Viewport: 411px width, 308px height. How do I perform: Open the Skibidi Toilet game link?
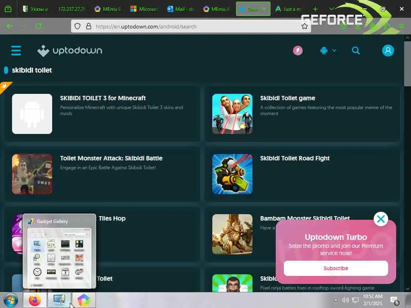point(287,98)
